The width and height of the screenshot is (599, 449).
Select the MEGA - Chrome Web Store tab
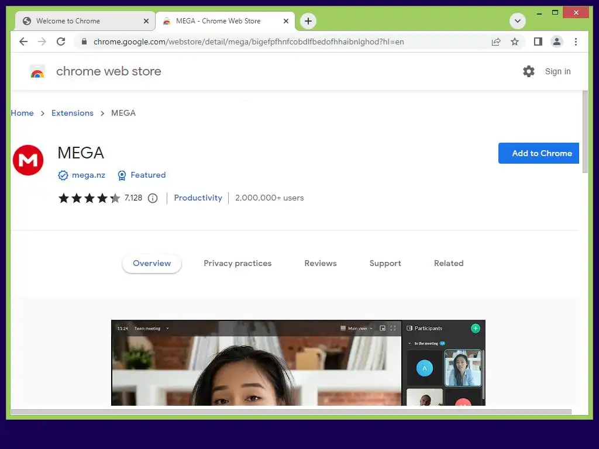pyautogui.click(x=225, y=21)
